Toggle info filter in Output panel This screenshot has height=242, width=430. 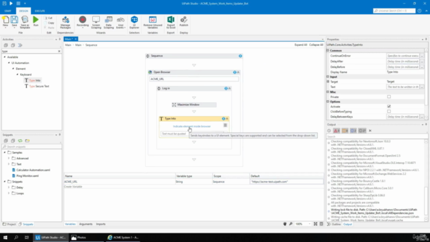[x=353, y=130]
